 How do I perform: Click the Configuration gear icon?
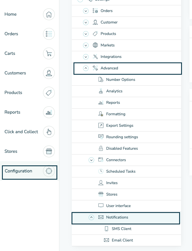(x=49, y=171)
